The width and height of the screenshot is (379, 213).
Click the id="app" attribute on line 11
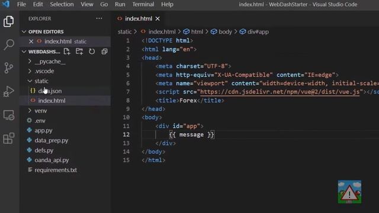pyautogui.click(x=187, y=126)
